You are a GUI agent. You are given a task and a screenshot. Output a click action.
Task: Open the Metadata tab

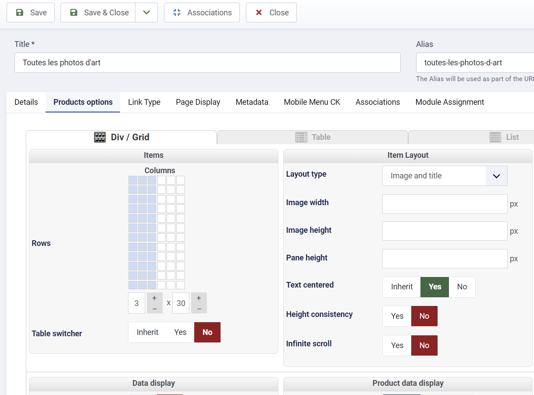coord(252,102)
